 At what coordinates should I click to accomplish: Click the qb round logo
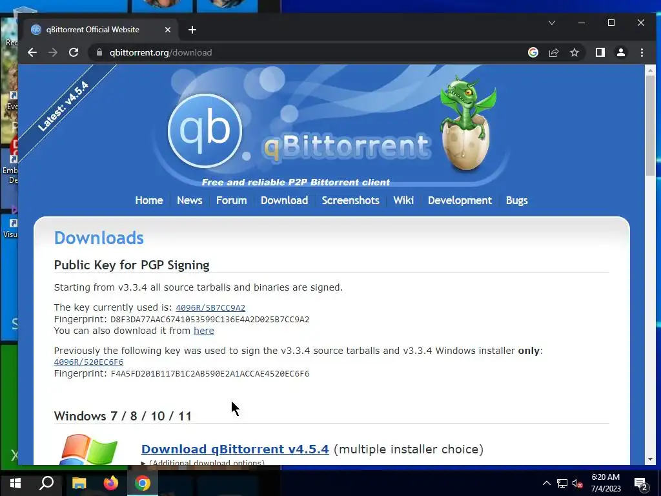coord(205,130)
